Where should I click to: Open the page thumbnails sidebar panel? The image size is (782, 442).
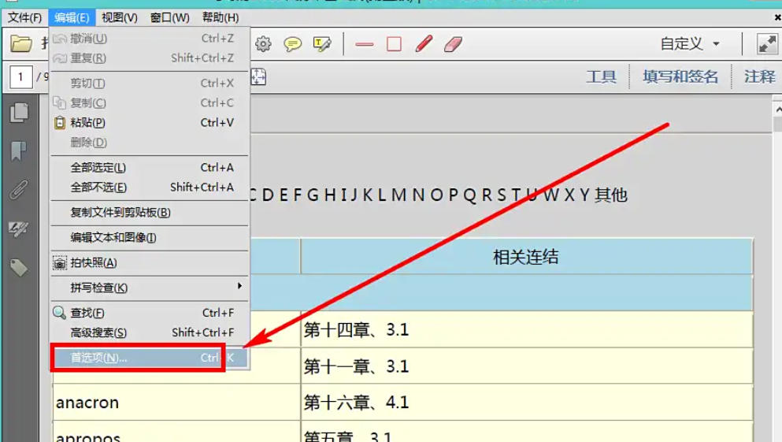[19, 113]
